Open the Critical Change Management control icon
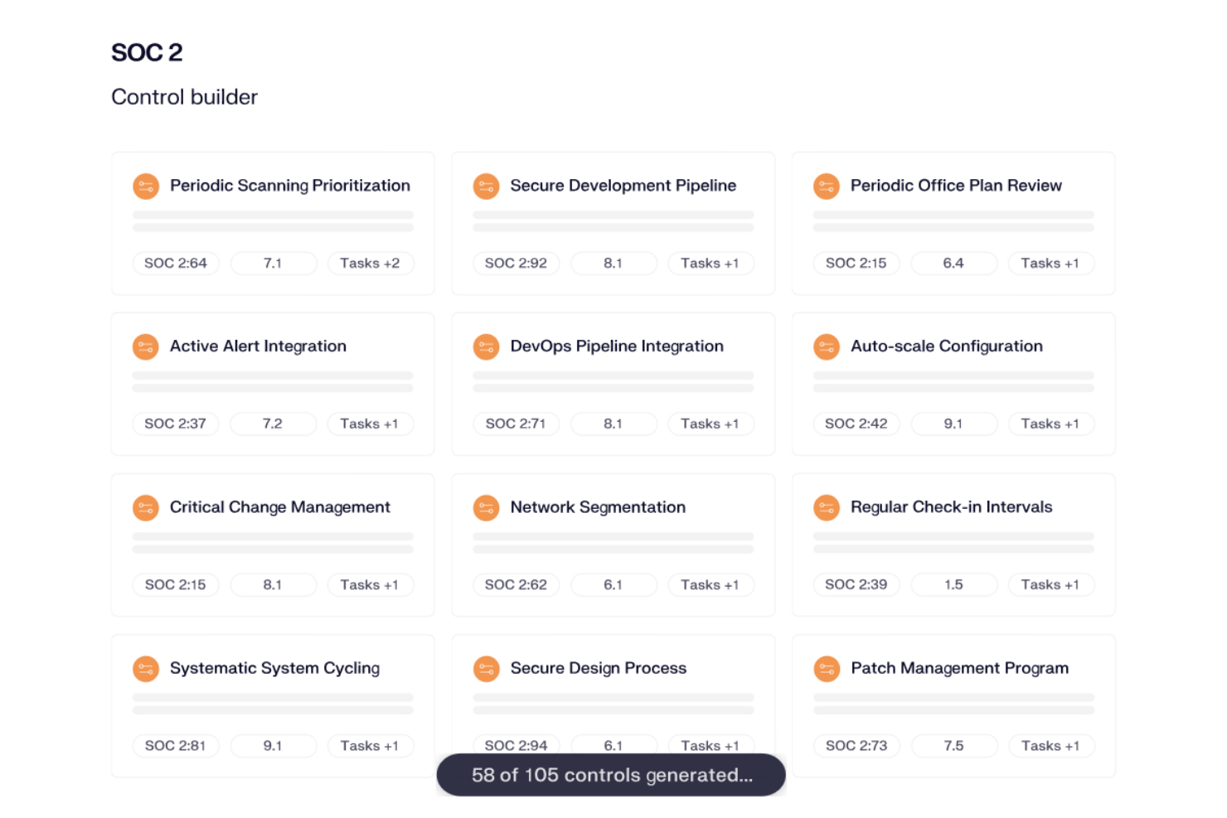This screenshot has height=818, width=1227. click(146, 507)
